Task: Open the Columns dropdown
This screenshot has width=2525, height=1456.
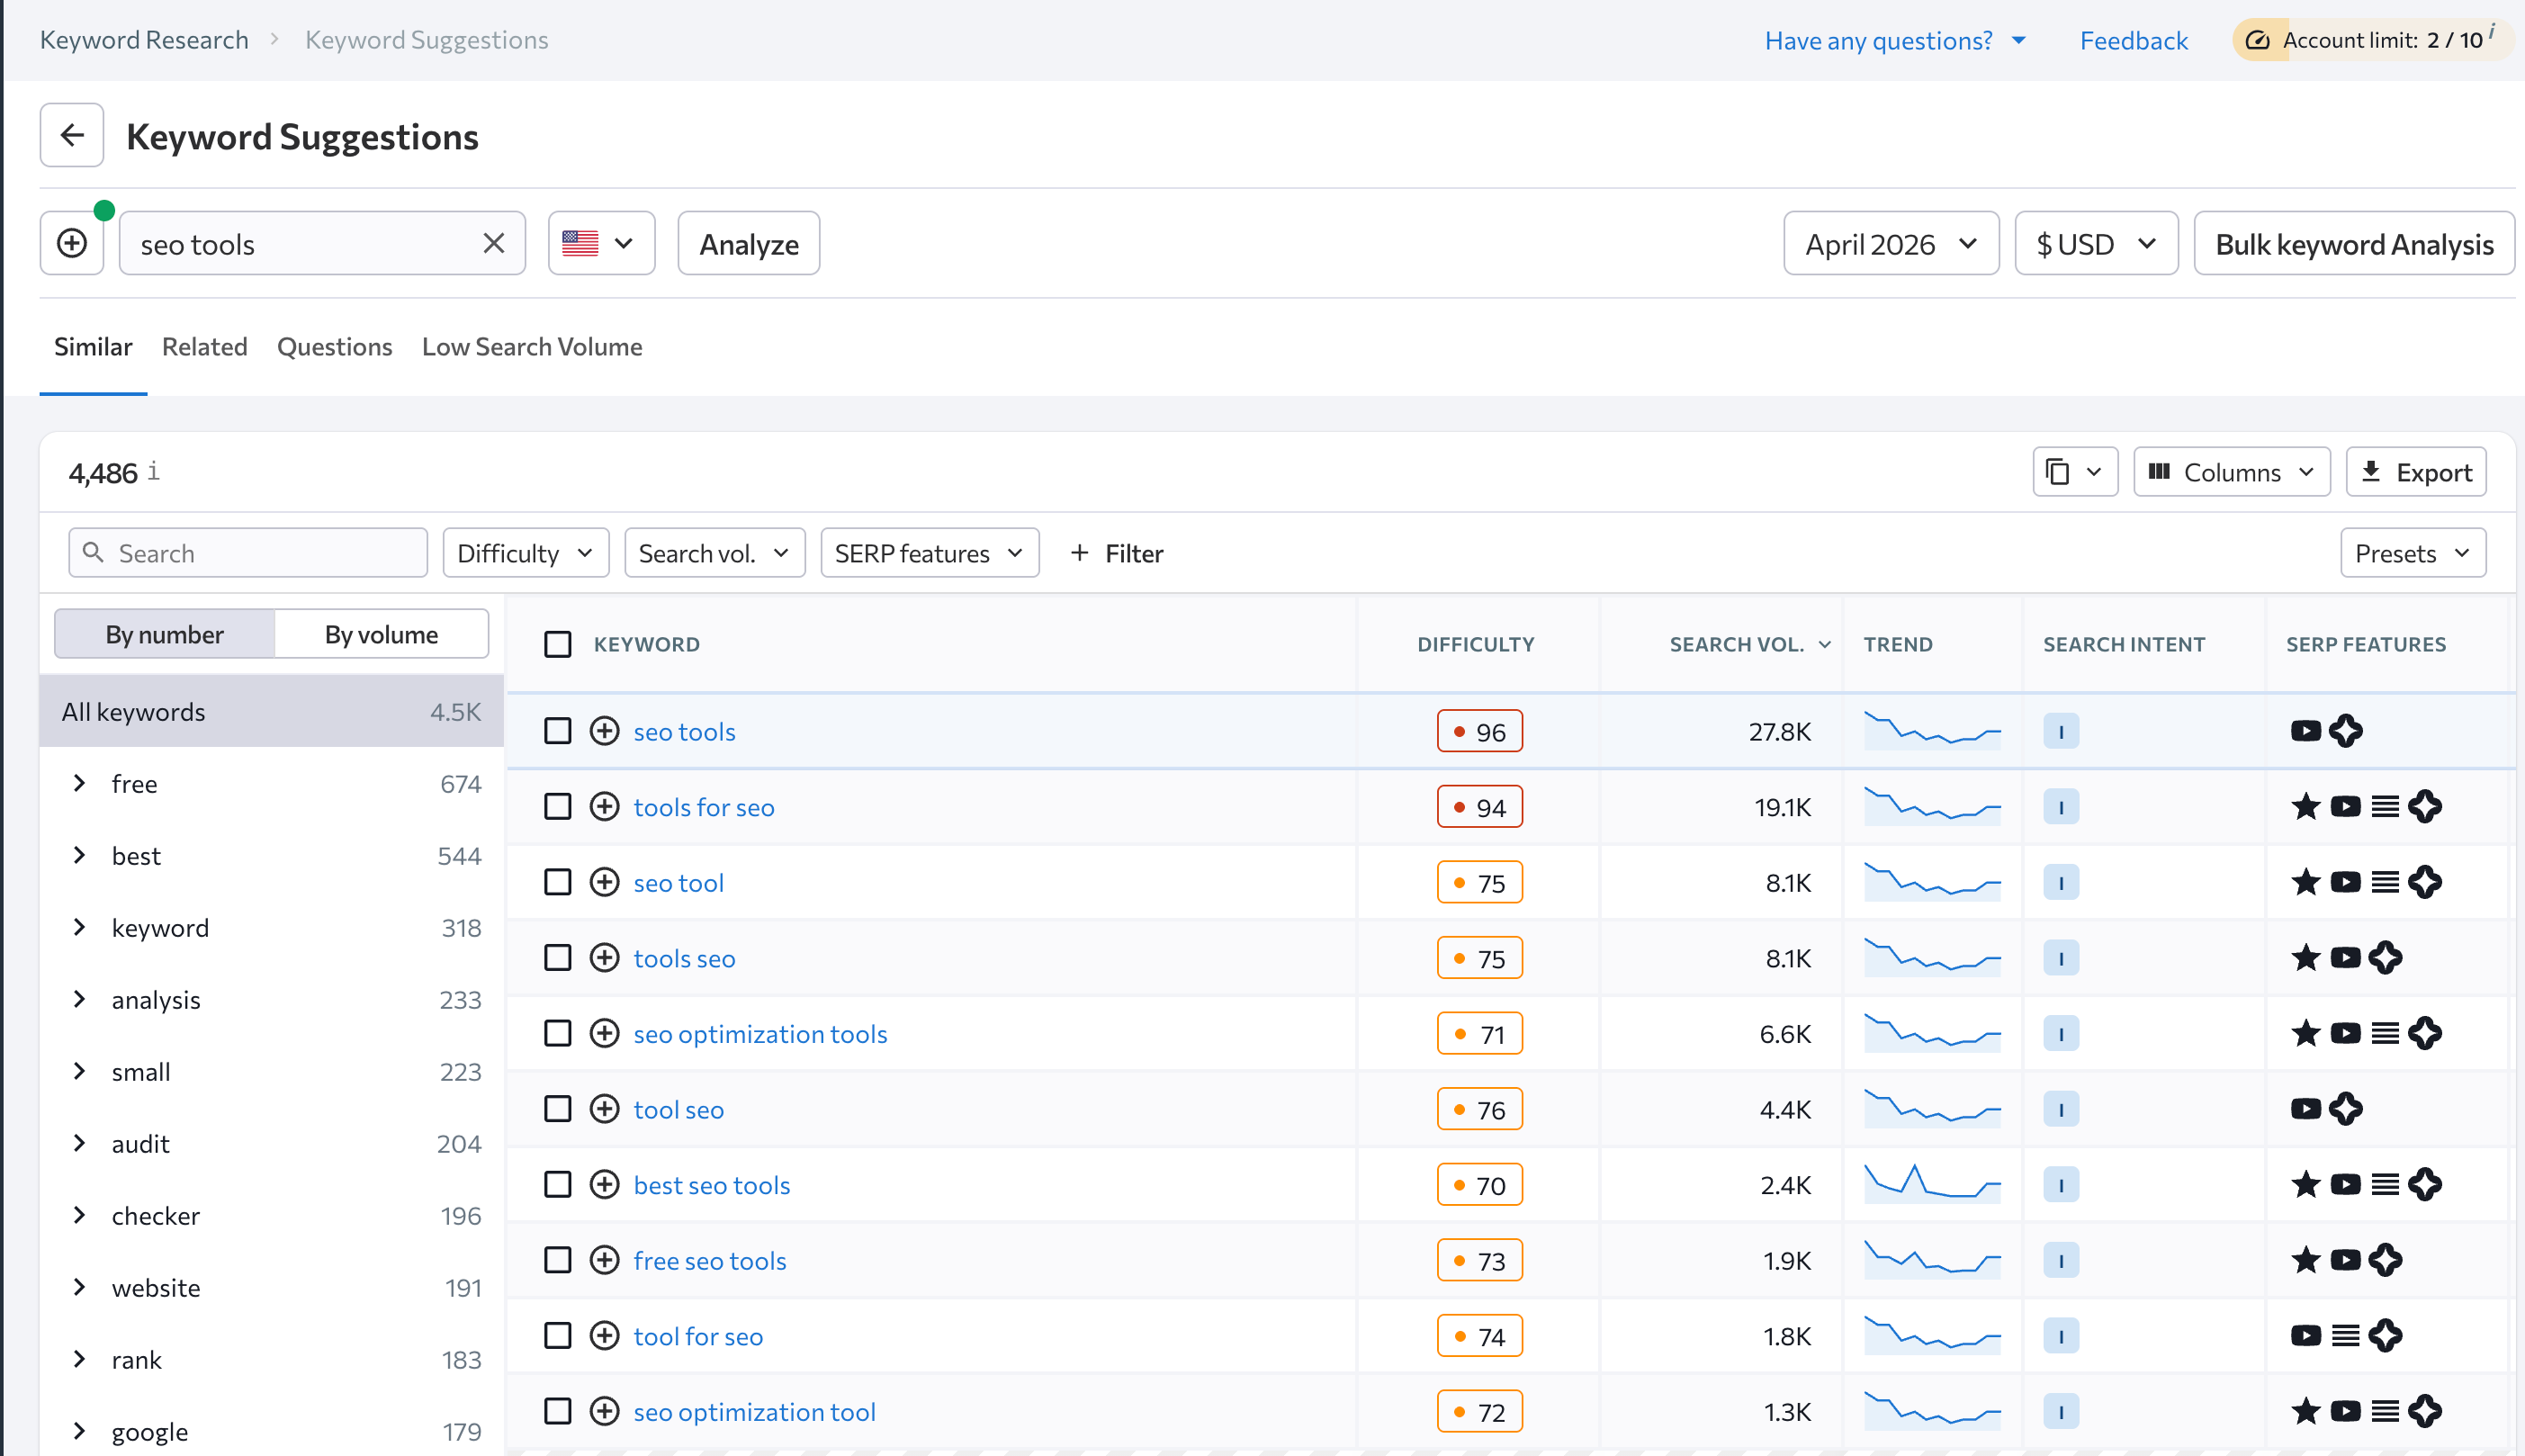Action: [x=2232, y=472]
